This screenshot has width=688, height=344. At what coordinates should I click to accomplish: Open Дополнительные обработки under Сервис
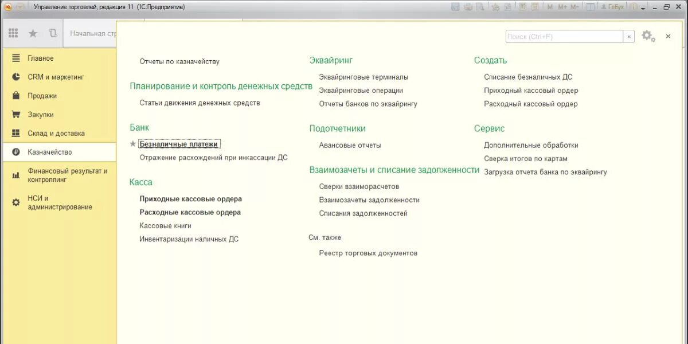pyautogui.click(x=531, y=146)
